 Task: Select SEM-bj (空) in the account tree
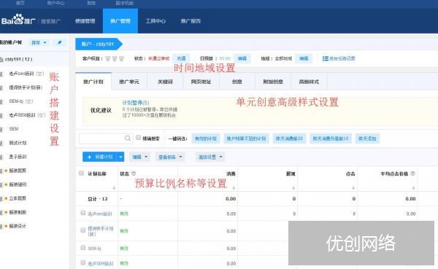21,101
